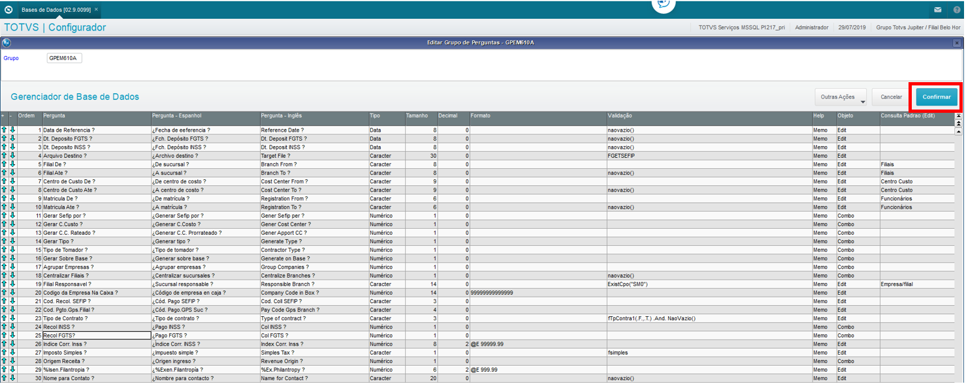Move 'Origem Receita ?' row up
The image size is (966, 384).
pyautogui.click(x=4, y=361)
